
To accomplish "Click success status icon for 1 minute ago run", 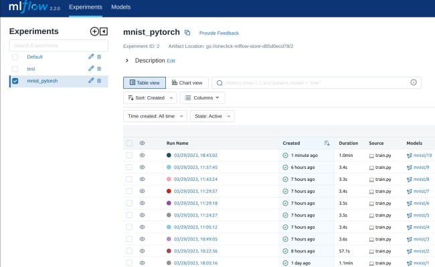I will tap(285, 156).
